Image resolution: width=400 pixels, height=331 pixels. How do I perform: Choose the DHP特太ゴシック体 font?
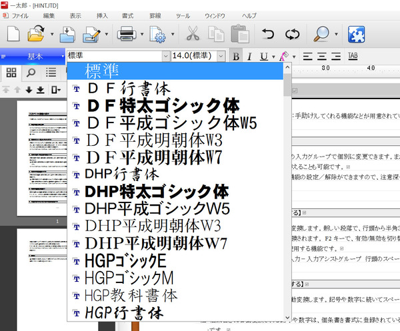click(x=175, y=192)
